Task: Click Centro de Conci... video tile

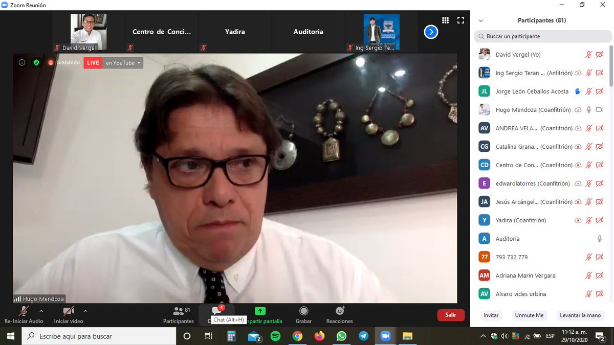Action: 162,32
